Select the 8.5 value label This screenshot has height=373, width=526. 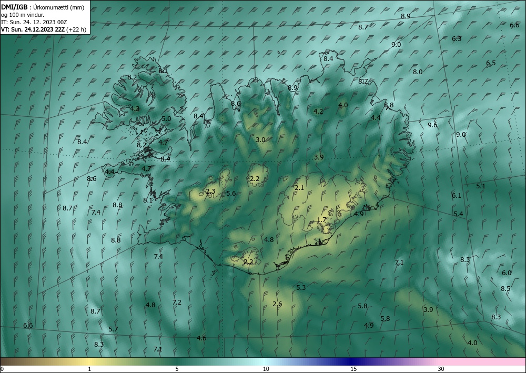pyautogui.click(x=505, y=289)
